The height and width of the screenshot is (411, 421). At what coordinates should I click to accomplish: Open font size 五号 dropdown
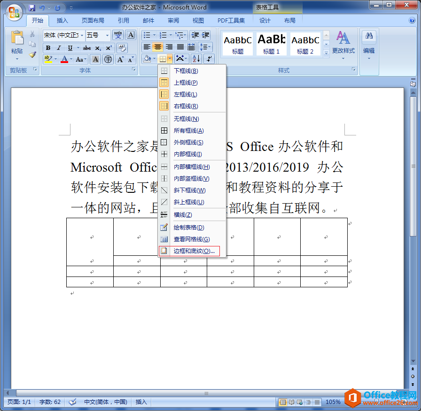pyautogui.click(x=107, y=35)
